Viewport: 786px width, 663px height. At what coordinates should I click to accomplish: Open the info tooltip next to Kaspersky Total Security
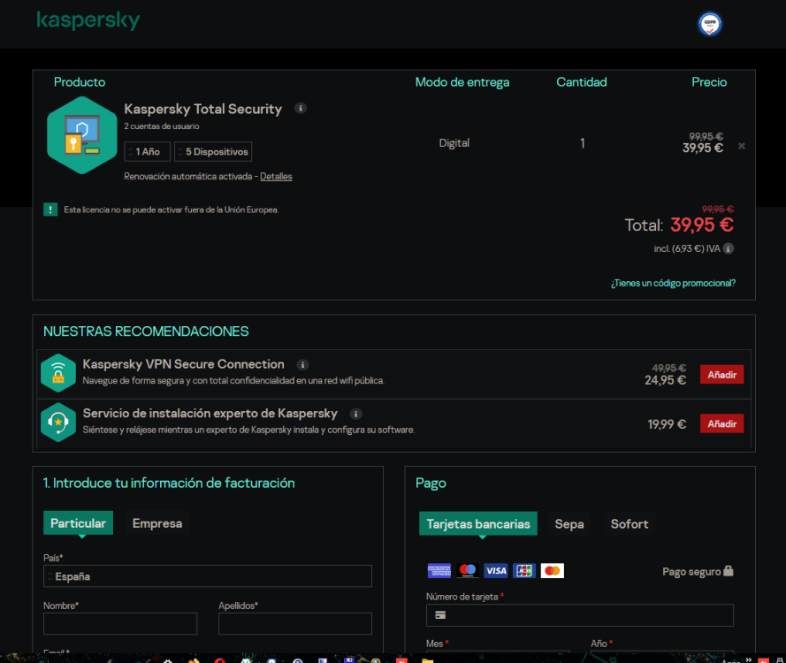301,108
